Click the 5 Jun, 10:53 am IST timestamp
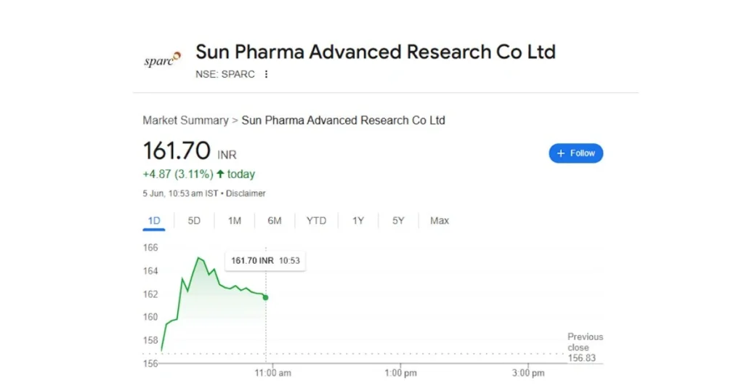Viewport: 744px width, 391px height. 180,193
